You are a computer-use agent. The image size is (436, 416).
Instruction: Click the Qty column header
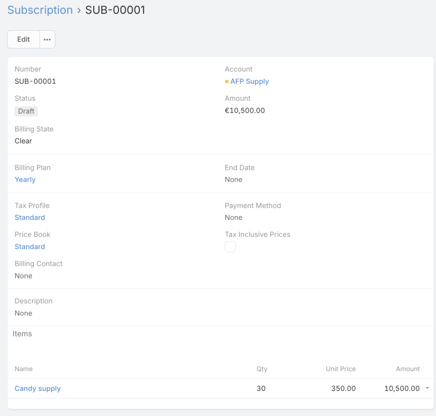coord(262,369)
